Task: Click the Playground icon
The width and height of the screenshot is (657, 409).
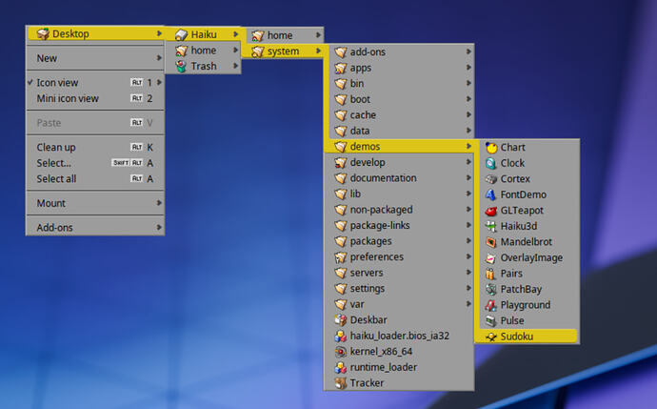Action: tap(490, 305)
